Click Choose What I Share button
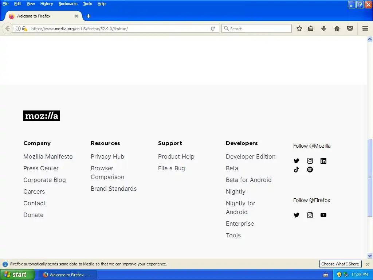This screenshot has width=373, height=280. (x=340, y=264)
